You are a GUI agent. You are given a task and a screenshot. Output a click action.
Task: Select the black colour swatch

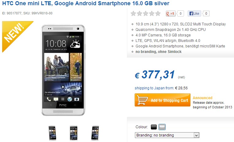tap(154, 127)
